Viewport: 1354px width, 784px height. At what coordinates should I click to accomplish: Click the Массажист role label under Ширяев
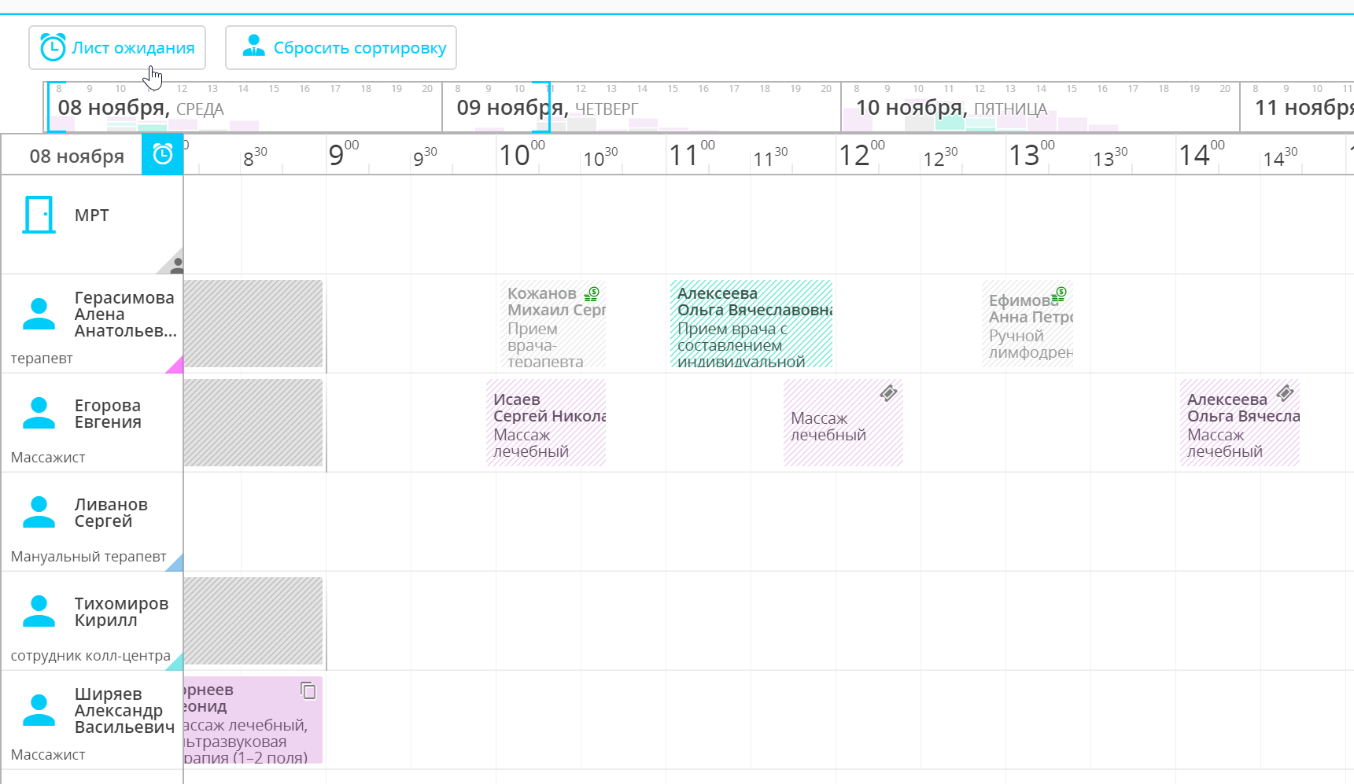coord(48,755)
